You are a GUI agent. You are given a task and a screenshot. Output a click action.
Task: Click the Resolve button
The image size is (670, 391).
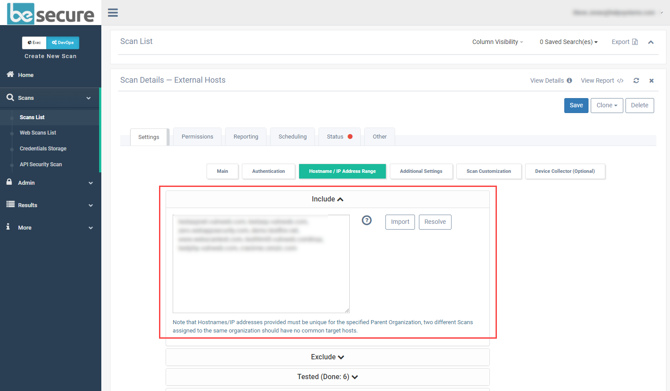pyautogui.click(x=435, y=222)
